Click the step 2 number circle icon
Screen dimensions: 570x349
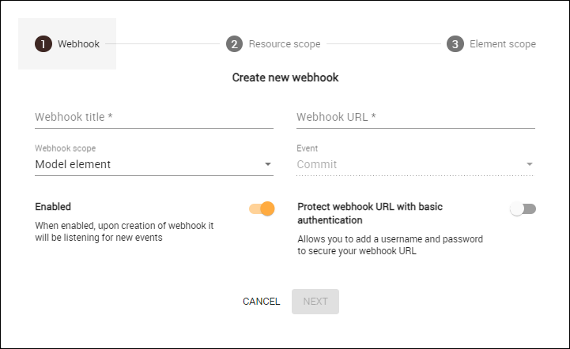coord(234,44)
